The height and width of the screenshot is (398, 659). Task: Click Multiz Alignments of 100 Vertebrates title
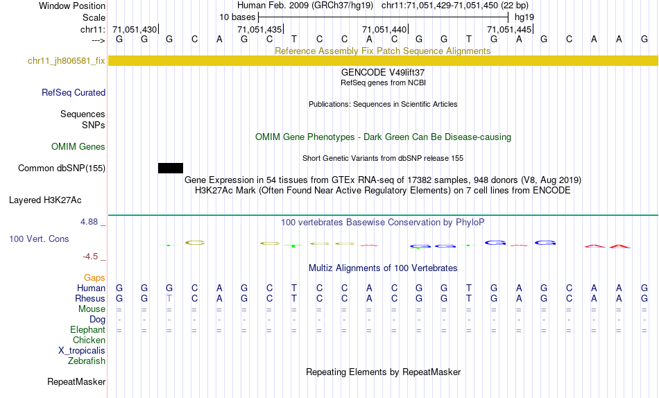(x=383, y=268)
